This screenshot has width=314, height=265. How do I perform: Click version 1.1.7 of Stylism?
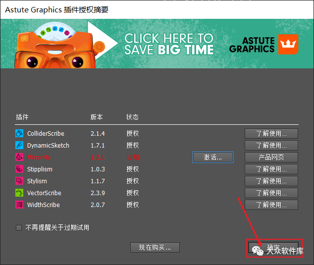coord(98,181)
